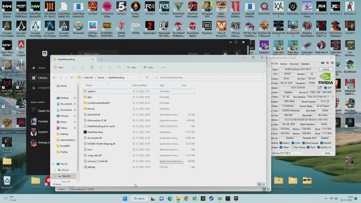Viewport: 361px width, 203px height.
Task: Open Google Chrome from the taskbar
Action: 187,198
